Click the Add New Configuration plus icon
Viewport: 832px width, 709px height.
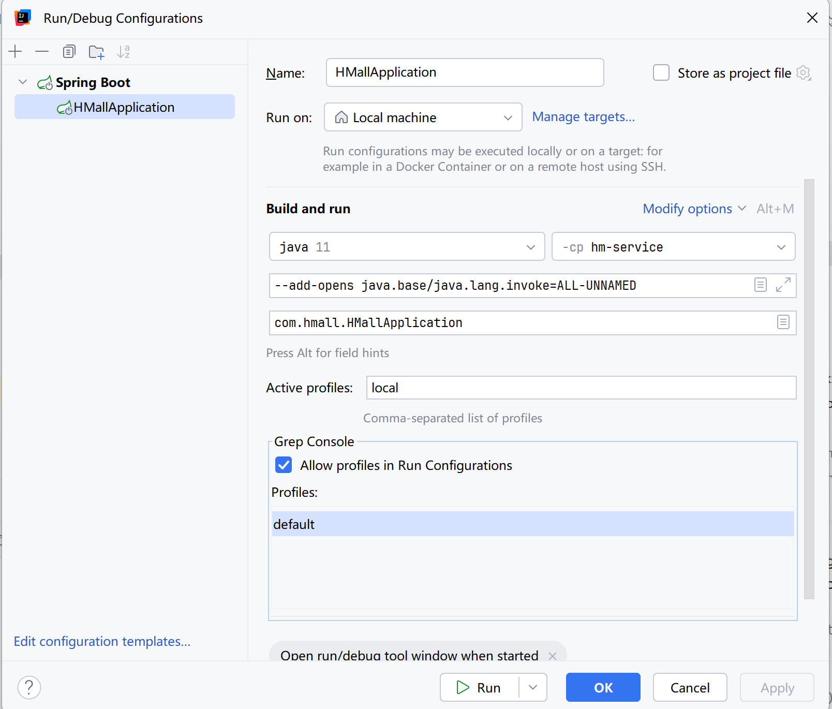[x=16, y=52]
